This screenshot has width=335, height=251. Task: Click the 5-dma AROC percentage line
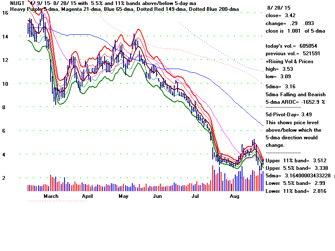(295, 102)
